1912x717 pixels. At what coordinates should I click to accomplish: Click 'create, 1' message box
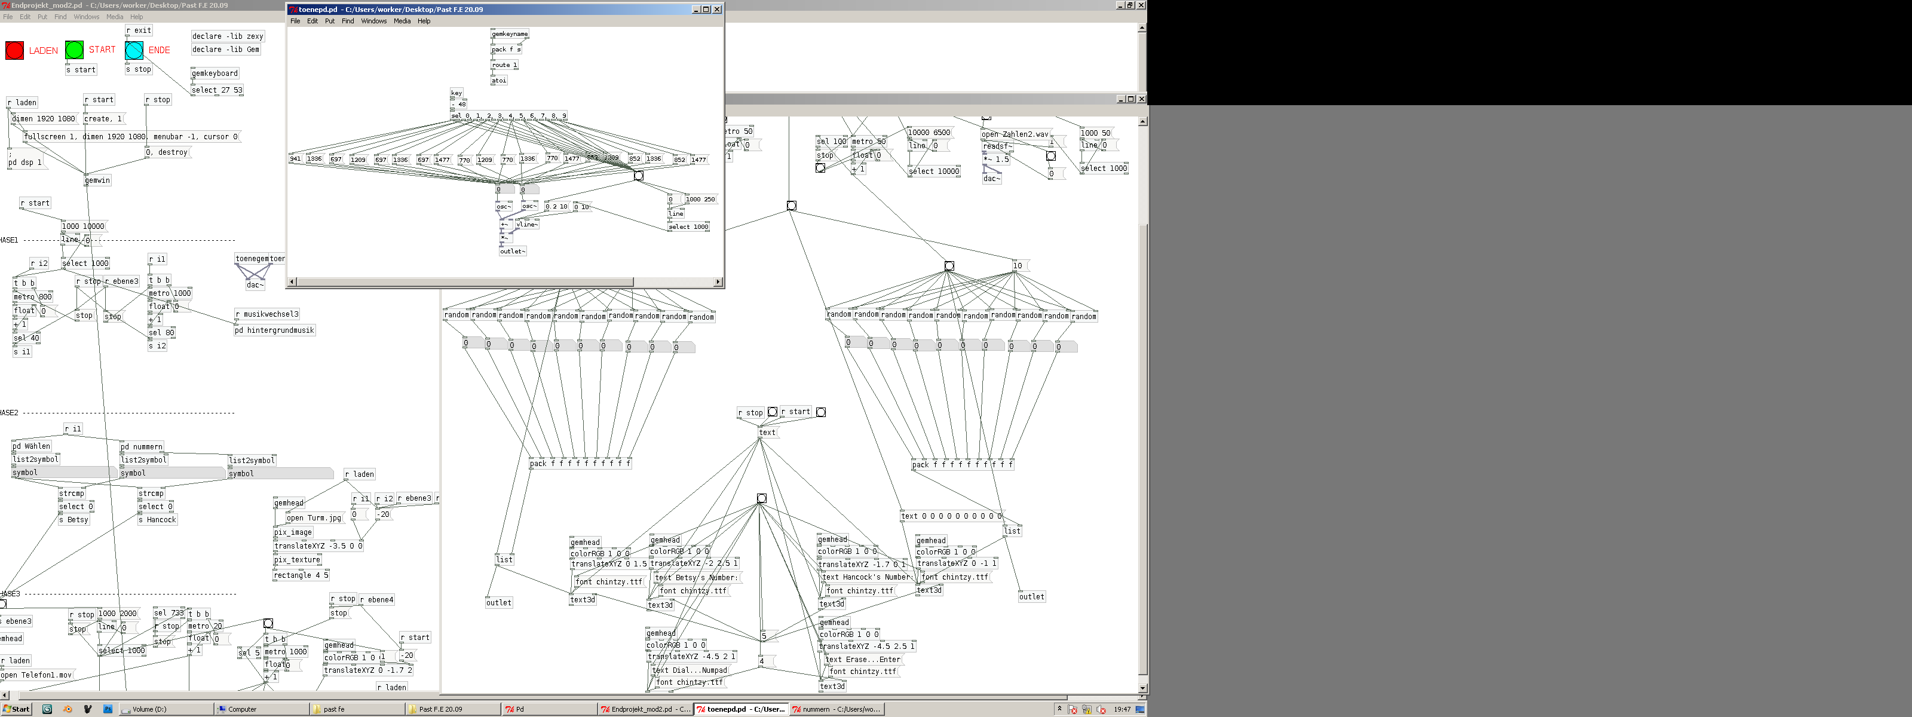pyautogui.click(x=104, y=119)
